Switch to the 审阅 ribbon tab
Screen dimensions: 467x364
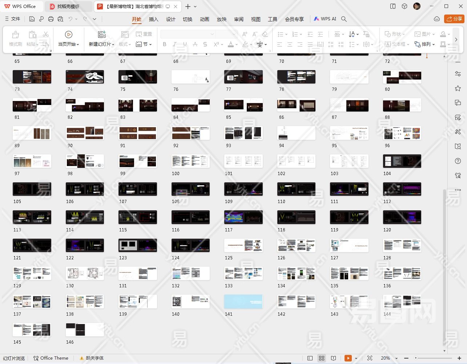point(238,19)
